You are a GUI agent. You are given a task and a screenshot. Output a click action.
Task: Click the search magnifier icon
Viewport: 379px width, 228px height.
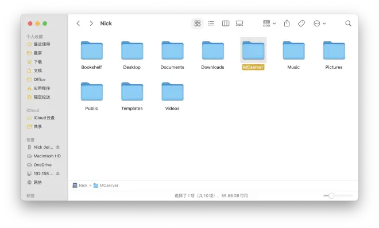[348, 24]
